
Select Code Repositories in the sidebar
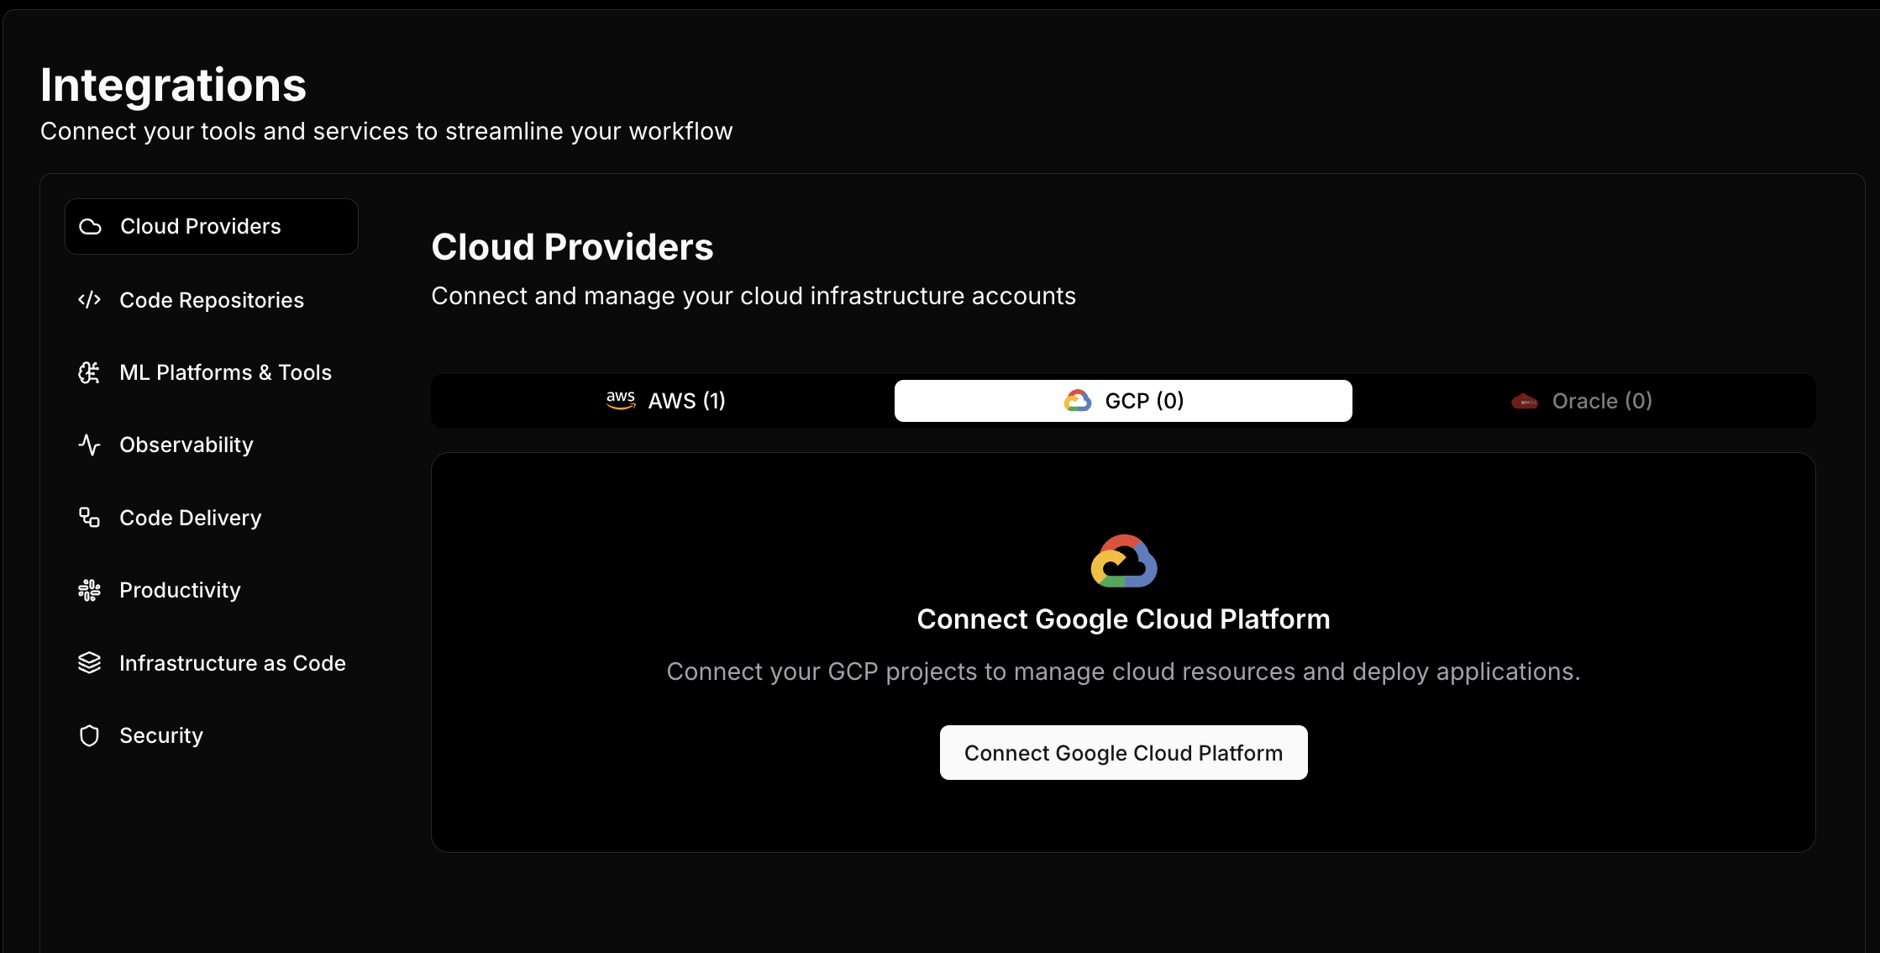pyautogui.click(x=211, y=299)
